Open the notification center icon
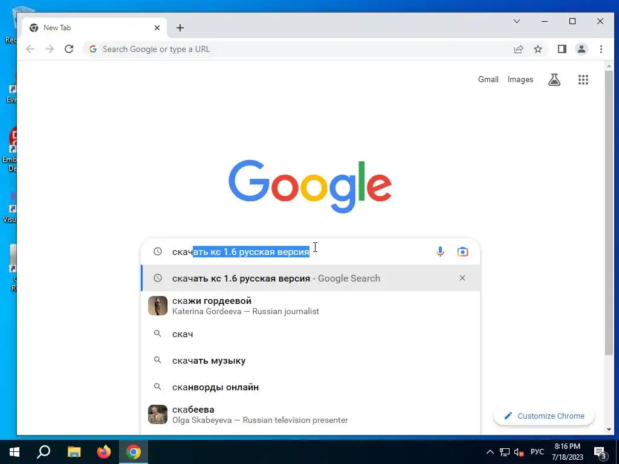Image resolution: width=619 pixels, height=464 pixels. coord(600,453)
